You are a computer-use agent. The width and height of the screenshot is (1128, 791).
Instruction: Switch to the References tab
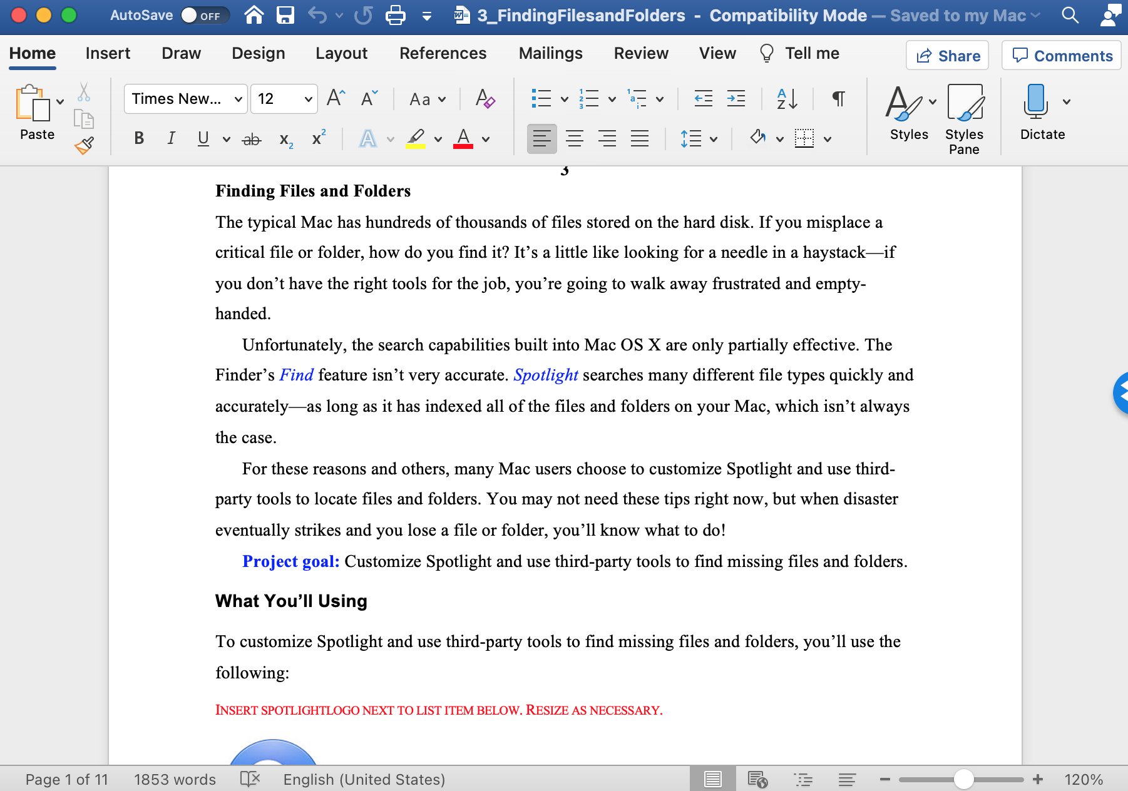click(x=443, y=53)
